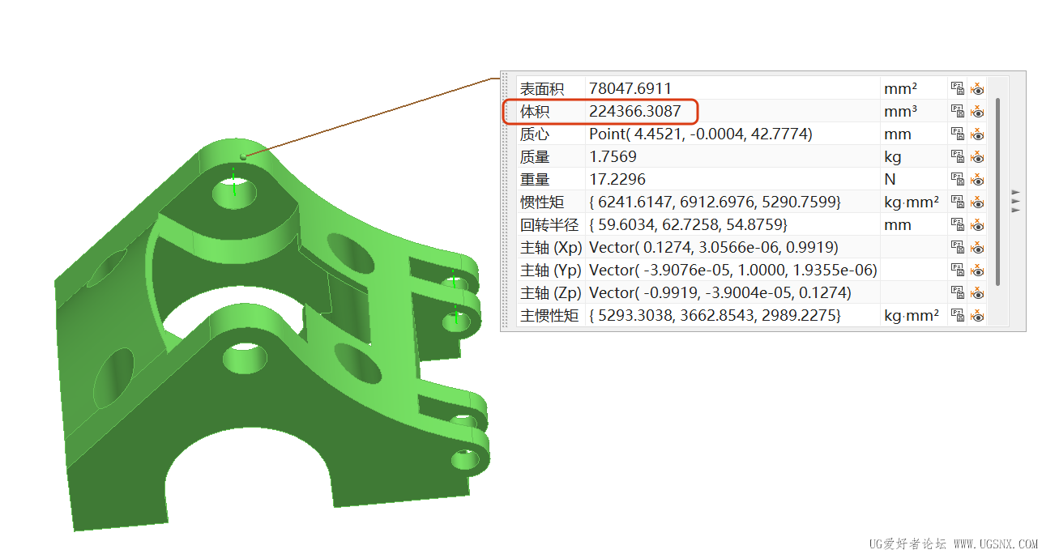Image resolution: width=1042 pixels, height=554 pixels.
Task: Toggle the eye icon on the 表面积 row
Action: point(977,89)
